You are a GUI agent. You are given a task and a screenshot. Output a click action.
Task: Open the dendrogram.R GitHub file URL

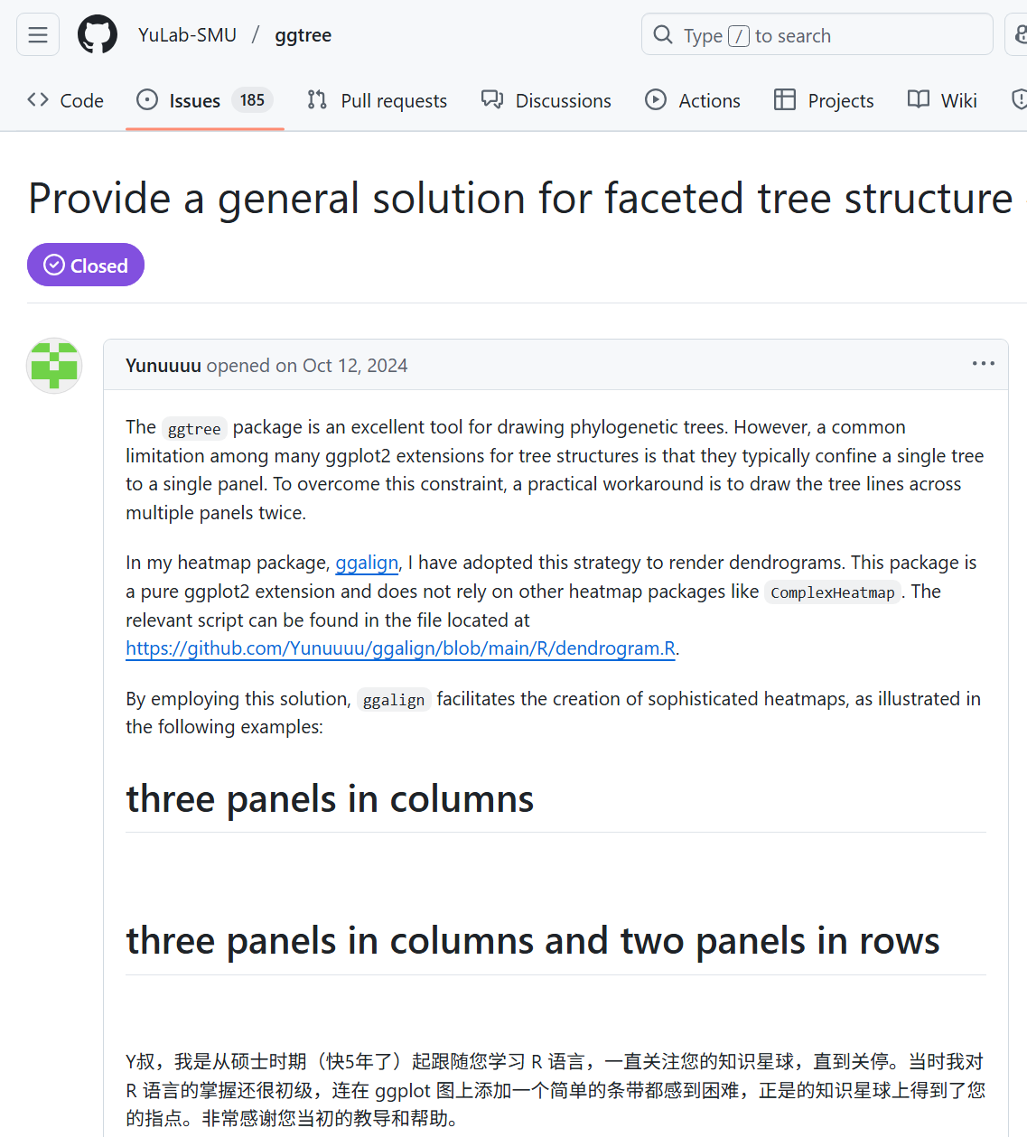point(400,648)
